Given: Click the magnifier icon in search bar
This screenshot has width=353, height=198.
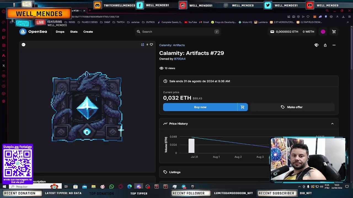Looking at the screenshot, I should [138, 32].
